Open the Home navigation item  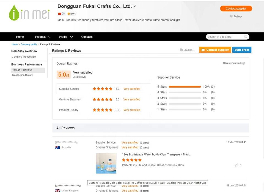pos(20,37)
